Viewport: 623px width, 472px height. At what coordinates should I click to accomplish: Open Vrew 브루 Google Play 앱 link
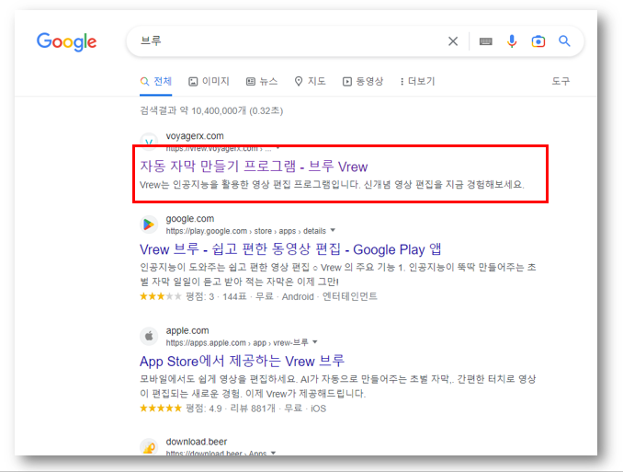(290, 249)
